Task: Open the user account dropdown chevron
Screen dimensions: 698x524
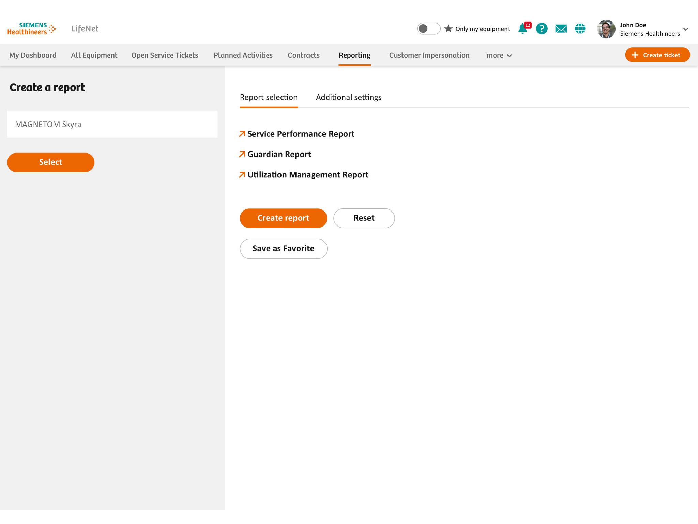Action: point(685,29)
